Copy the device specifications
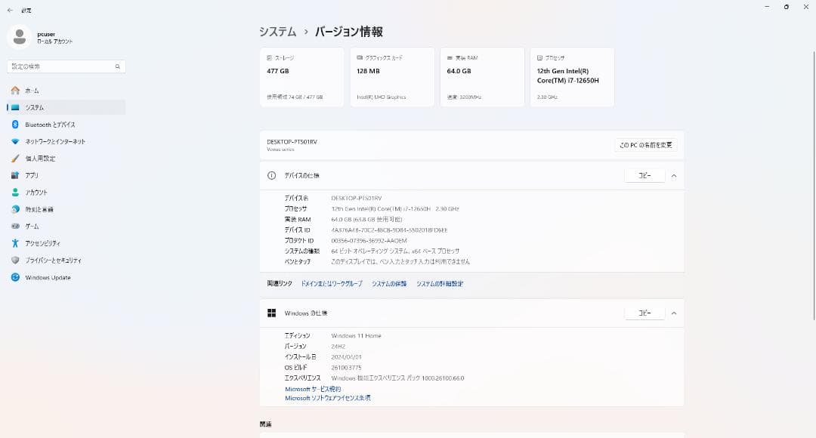Screen dimensions: 816x438 coord(644,175)
